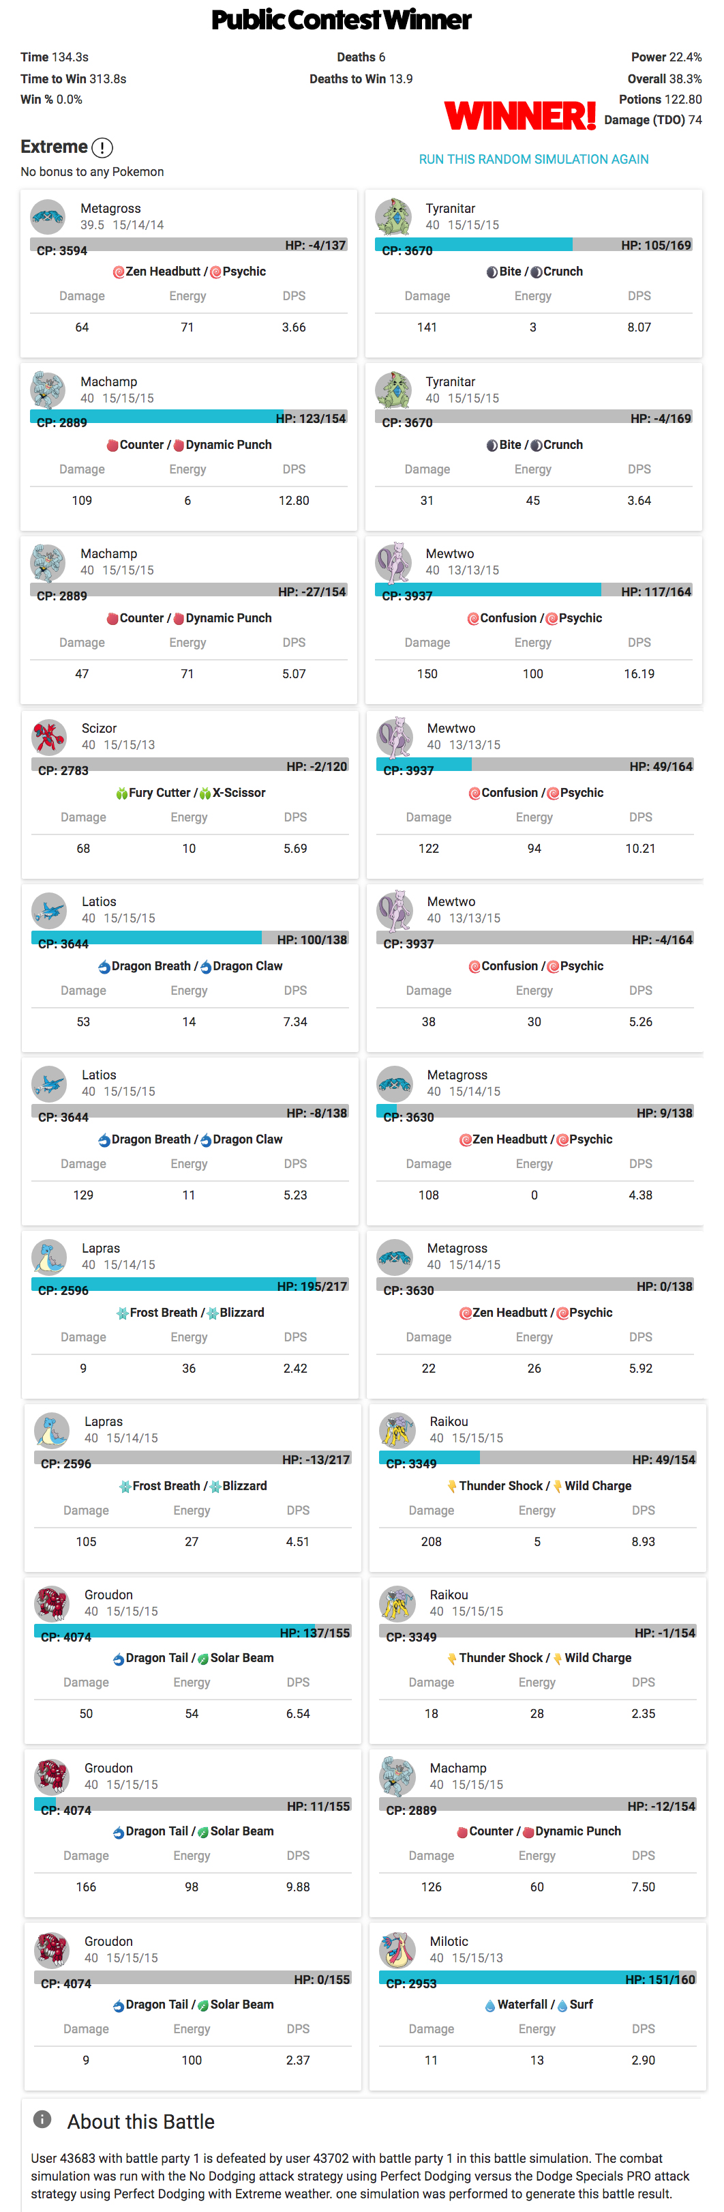Click the red WINNER! banner
724x2212 pixels.
[x=520, y=116]
